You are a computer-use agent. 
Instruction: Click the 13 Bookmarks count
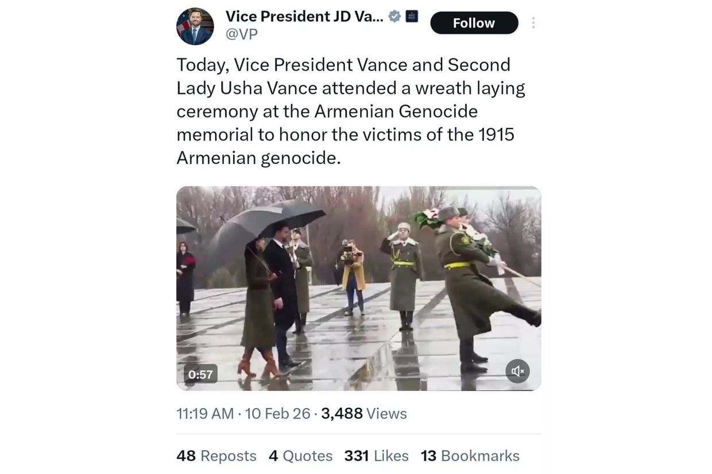tap(470, 456)
